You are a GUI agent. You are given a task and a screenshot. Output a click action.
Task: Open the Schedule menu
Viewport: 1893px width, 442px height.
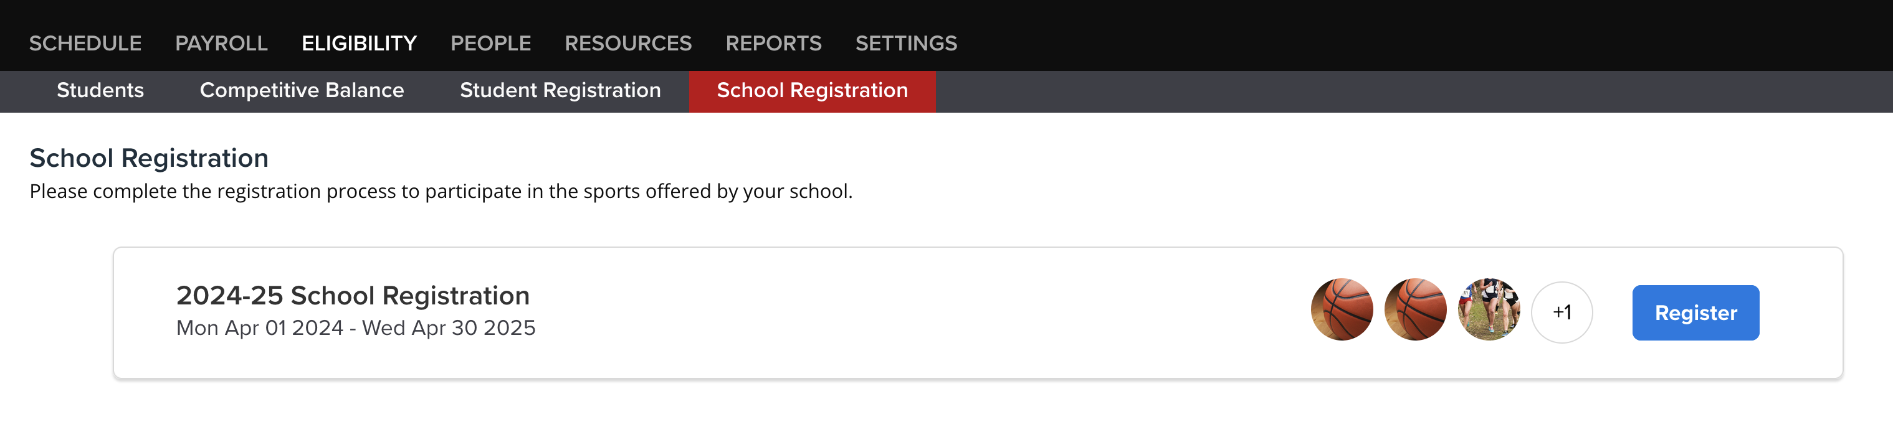coord(85,44)
